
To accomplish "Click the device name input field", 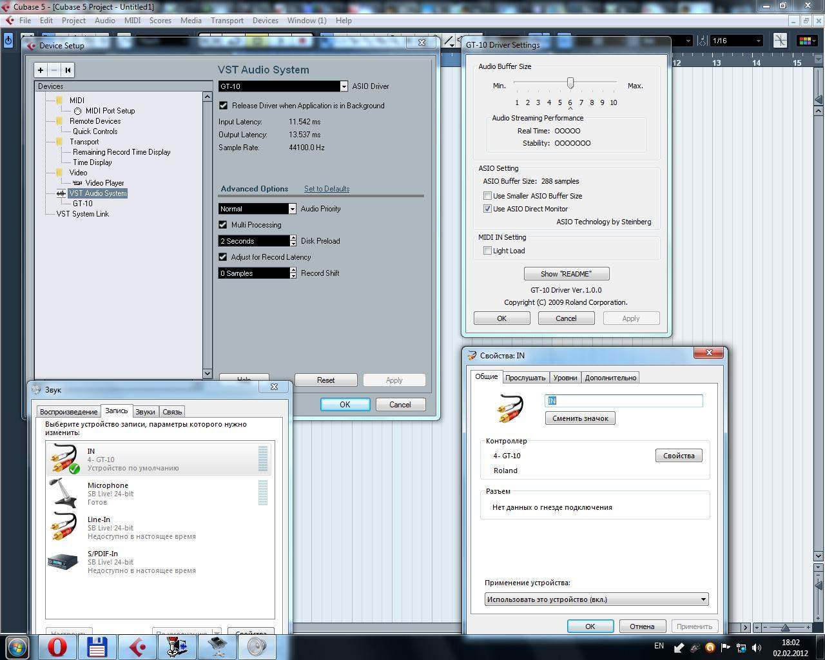I will 623,401.
